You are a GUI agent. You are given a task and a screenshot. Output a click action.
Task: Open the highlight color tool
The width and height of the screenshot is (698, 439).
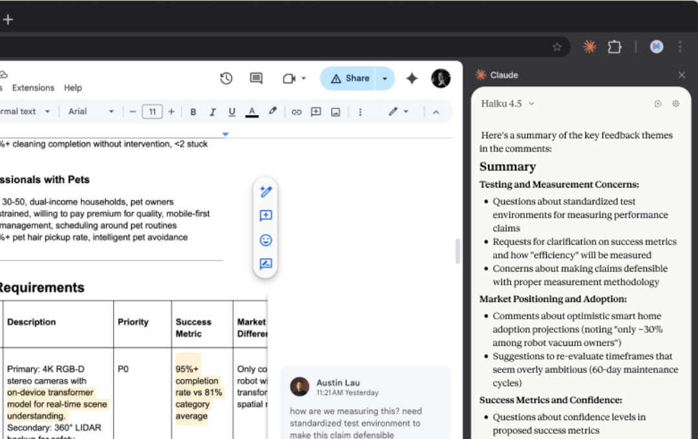(273, 111)
